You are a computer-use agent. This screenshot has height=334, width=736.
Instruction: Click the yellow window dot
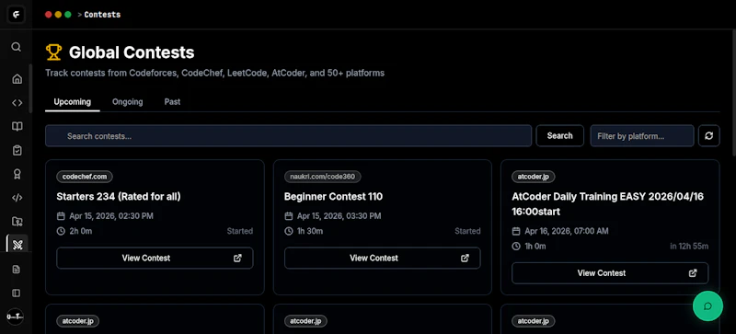(58, 15)
